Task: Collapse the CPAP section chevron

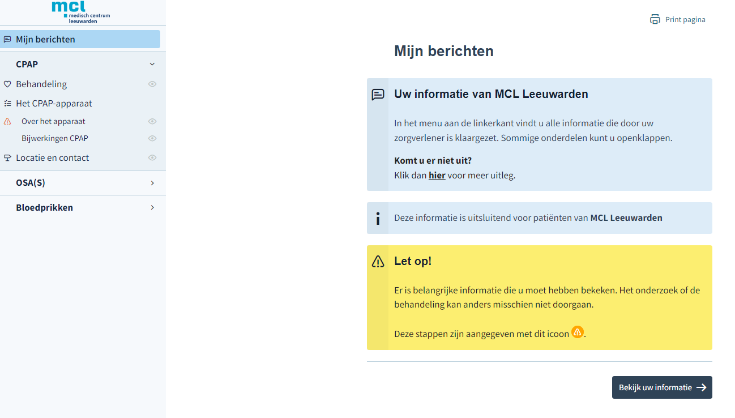Action: [x=152, y=65]
